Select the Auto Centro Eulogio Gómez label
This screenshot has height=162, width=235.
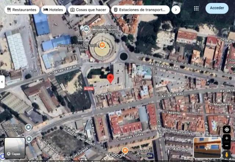[x=12, y=128]
